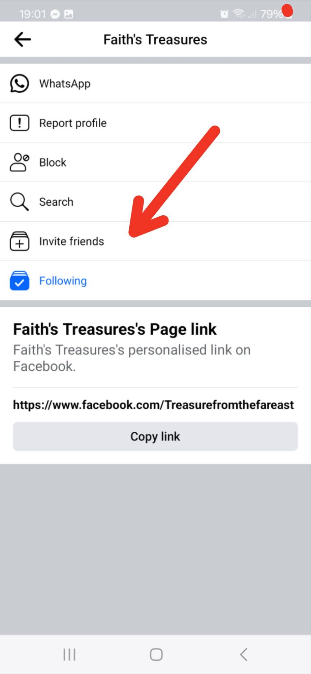Tap the Android back navigation chevron

[244, 655]
